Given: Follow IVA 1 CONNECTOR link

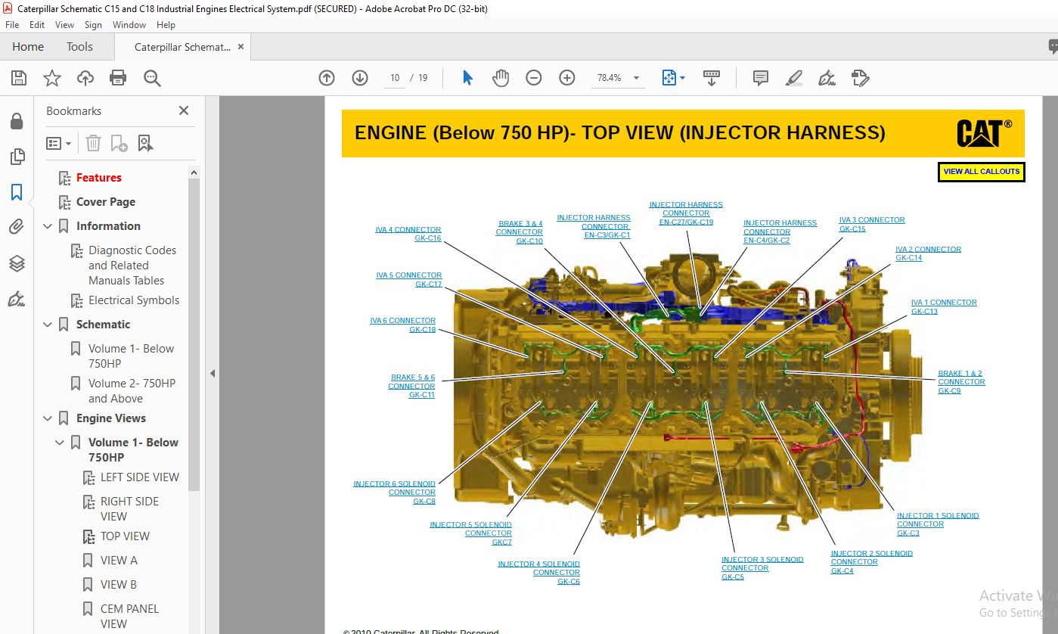Looking at the screenshot, I should (x=944, y=306).
